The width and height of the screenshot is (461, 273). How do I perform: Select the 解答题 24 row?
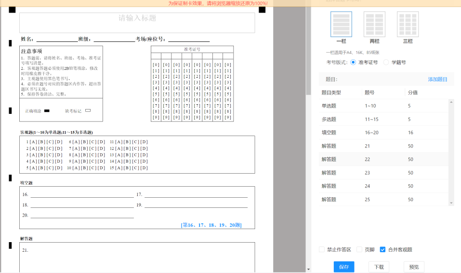(383, 186)
